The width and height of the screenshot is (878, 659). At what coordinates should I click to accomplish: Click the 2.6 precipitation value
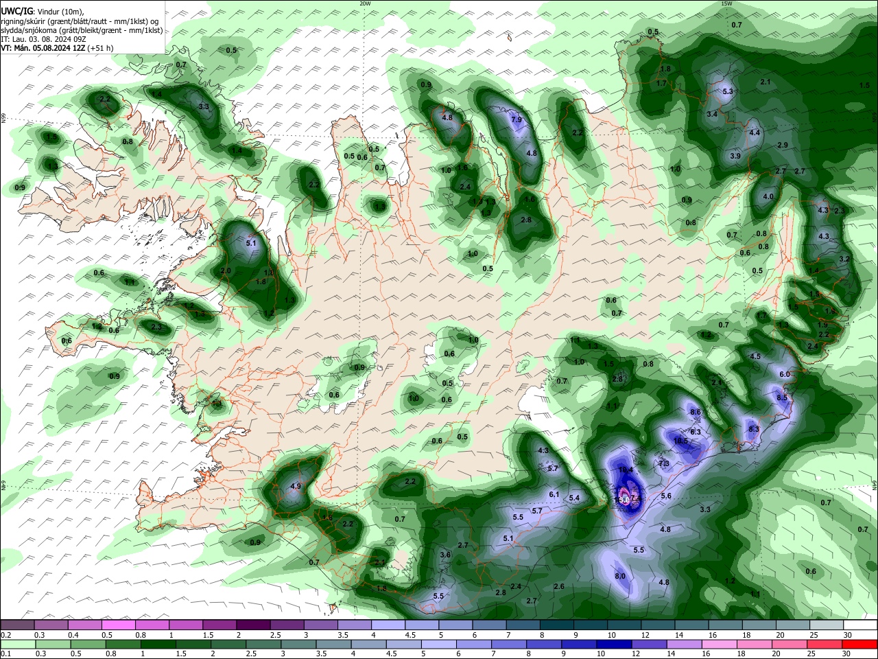(x=558, y=586)
